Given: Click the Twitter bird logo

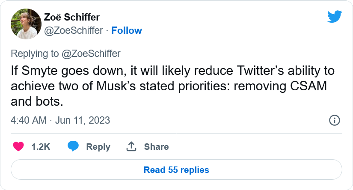Looking at the screenshot, I should 334,17.
